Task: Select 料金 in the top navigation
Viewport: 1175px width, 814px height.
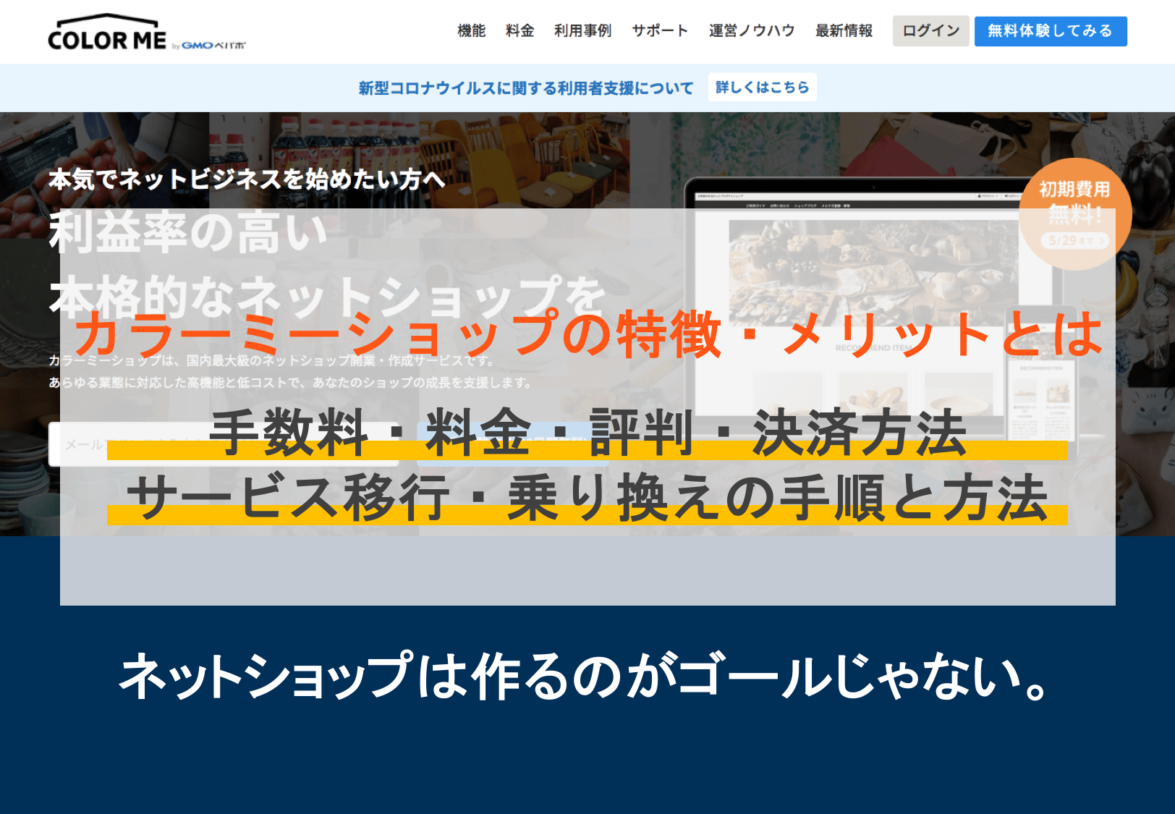Action: (x=519, y=31)
